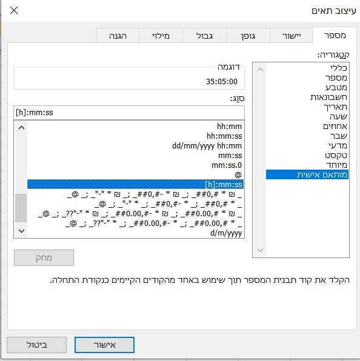Select the טקסט category
The height and width of the screenshot is (361, 360).
point(307,155)
